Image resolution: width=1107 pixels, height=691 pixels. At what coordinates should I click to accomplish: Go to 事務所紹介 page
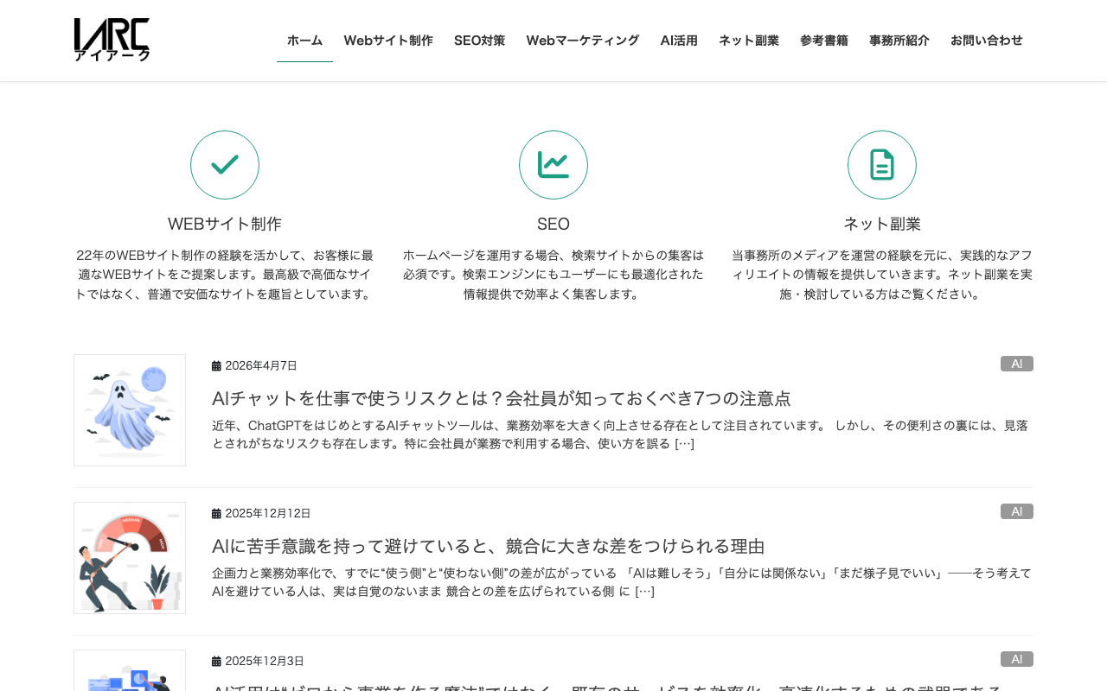pos(899,41)
